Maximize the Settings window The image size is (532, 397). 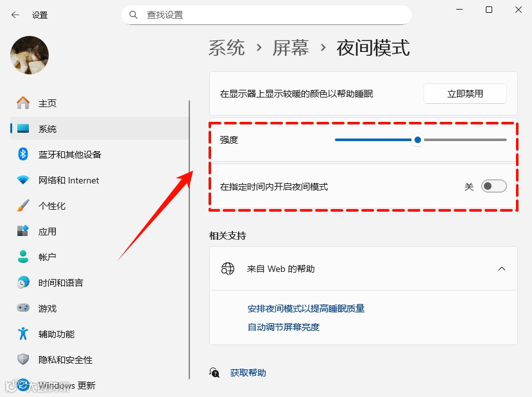click(x=489, y=10)
